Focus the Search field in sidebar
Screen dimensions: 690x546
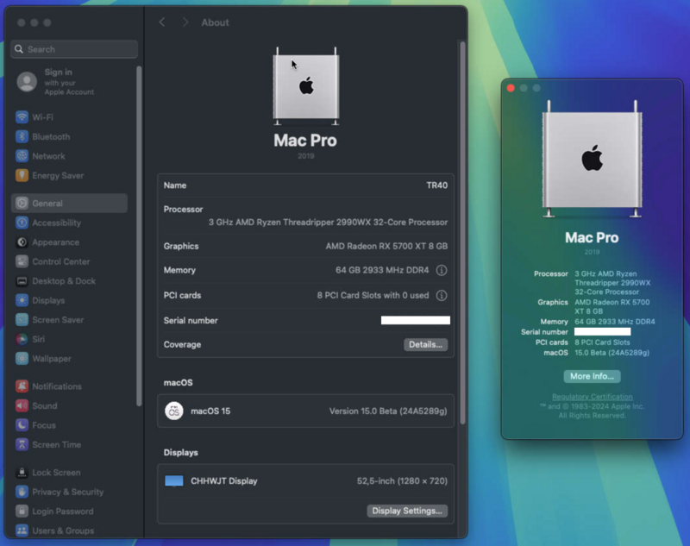[x=74, y=49]
